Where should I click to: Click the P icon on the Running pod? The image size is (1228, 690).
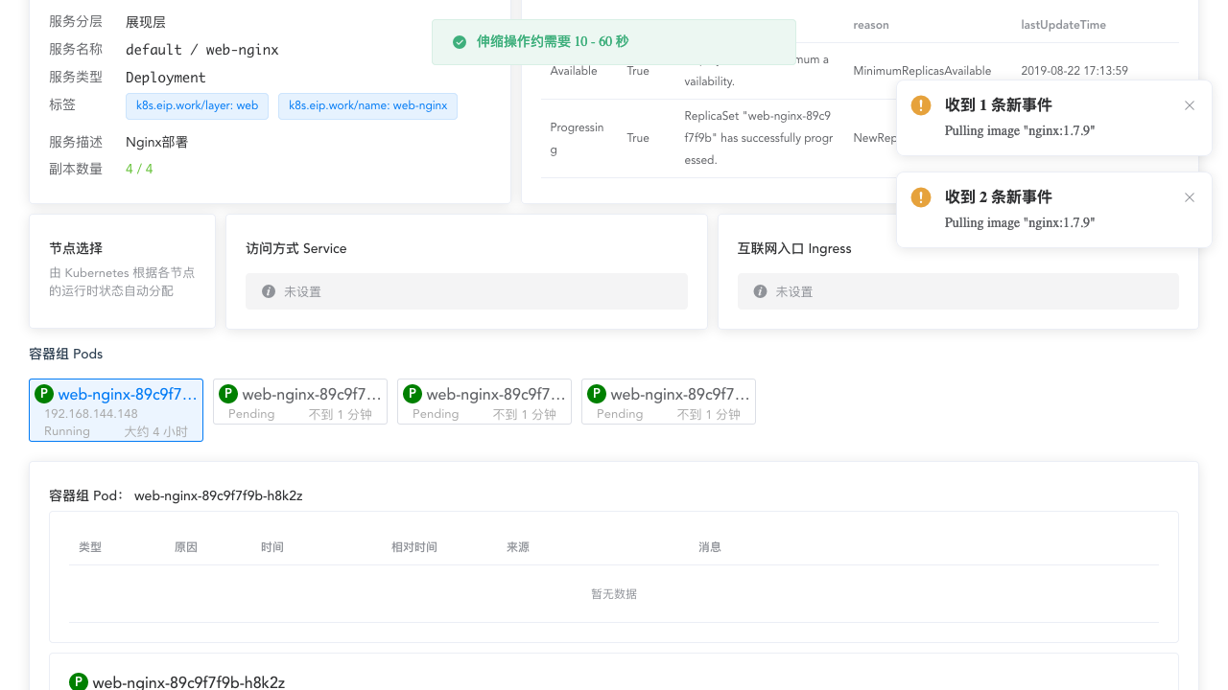click(x=43, y=394)
